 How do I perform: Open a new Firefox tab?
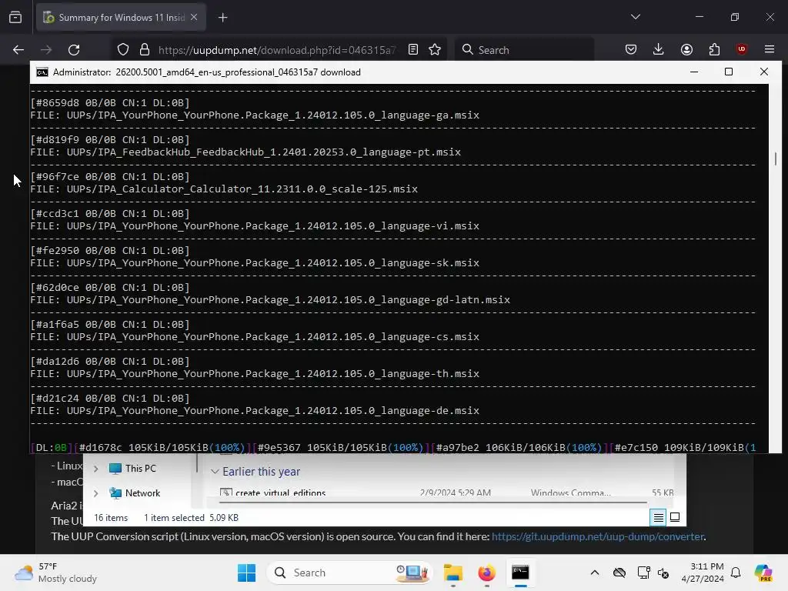coord(223,18)
